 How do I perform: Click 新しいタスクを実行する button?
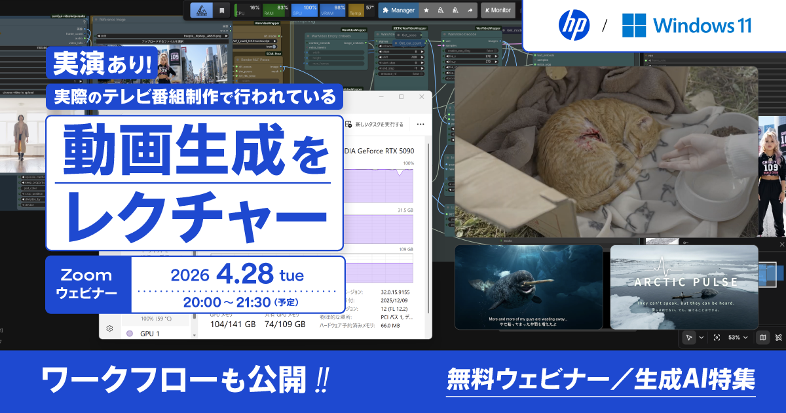pyautogui.click(x=378, y=124)
